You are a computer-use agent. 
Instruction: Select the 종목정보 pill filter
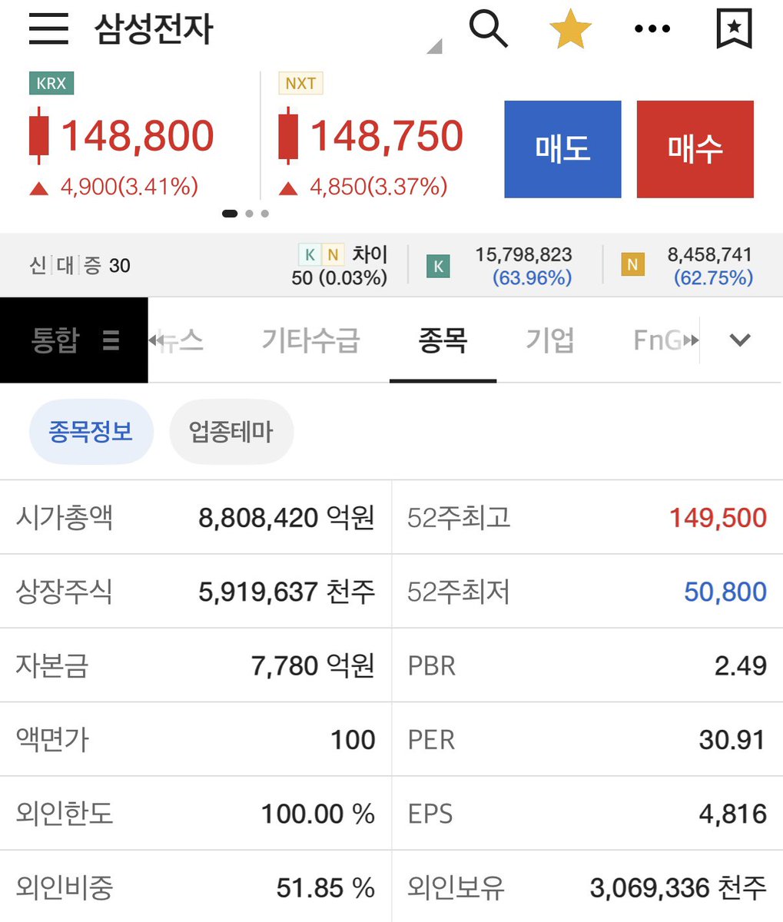pos(91,431)
